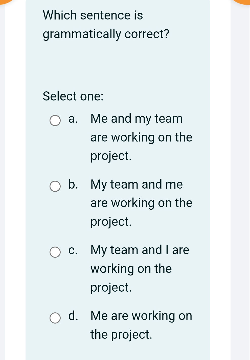
Task: Select radio button for option b
Action: [55, 186]
